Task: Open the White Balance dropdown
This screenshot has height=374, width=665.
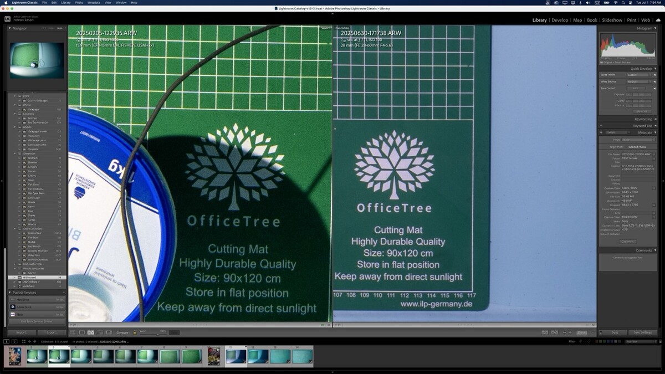Action: click(638, 81)
